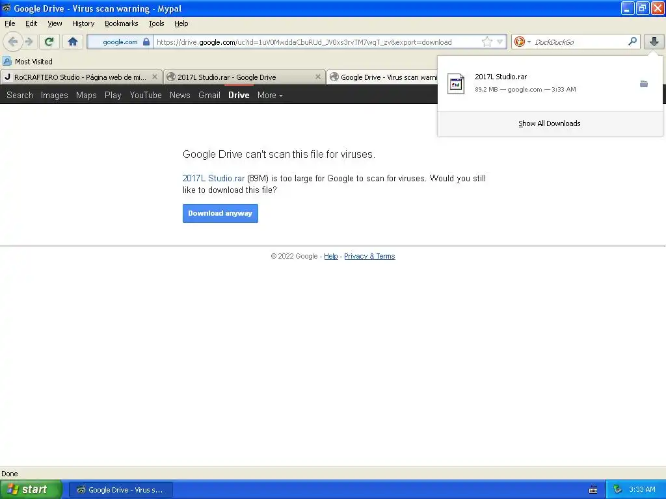Image resolution: width=666 pixels, height=499 pixels.
Task: Click the downloaded file name 2017L Studio.rar
Action: click(501, 77)
